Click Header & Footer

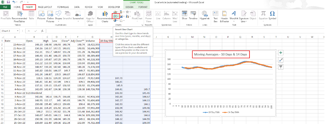(224, 17)
